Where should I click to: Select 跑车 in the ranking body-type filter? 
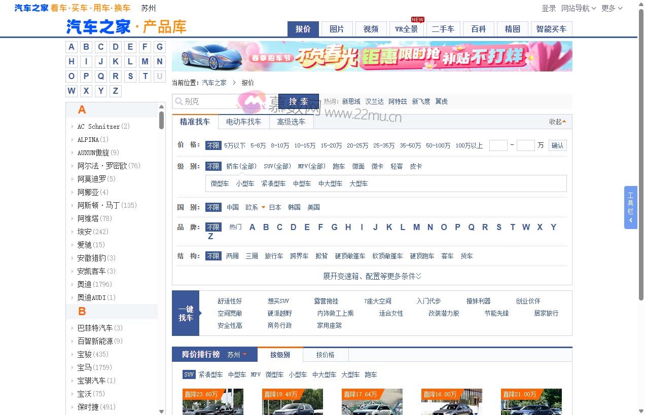click(370, 374)
